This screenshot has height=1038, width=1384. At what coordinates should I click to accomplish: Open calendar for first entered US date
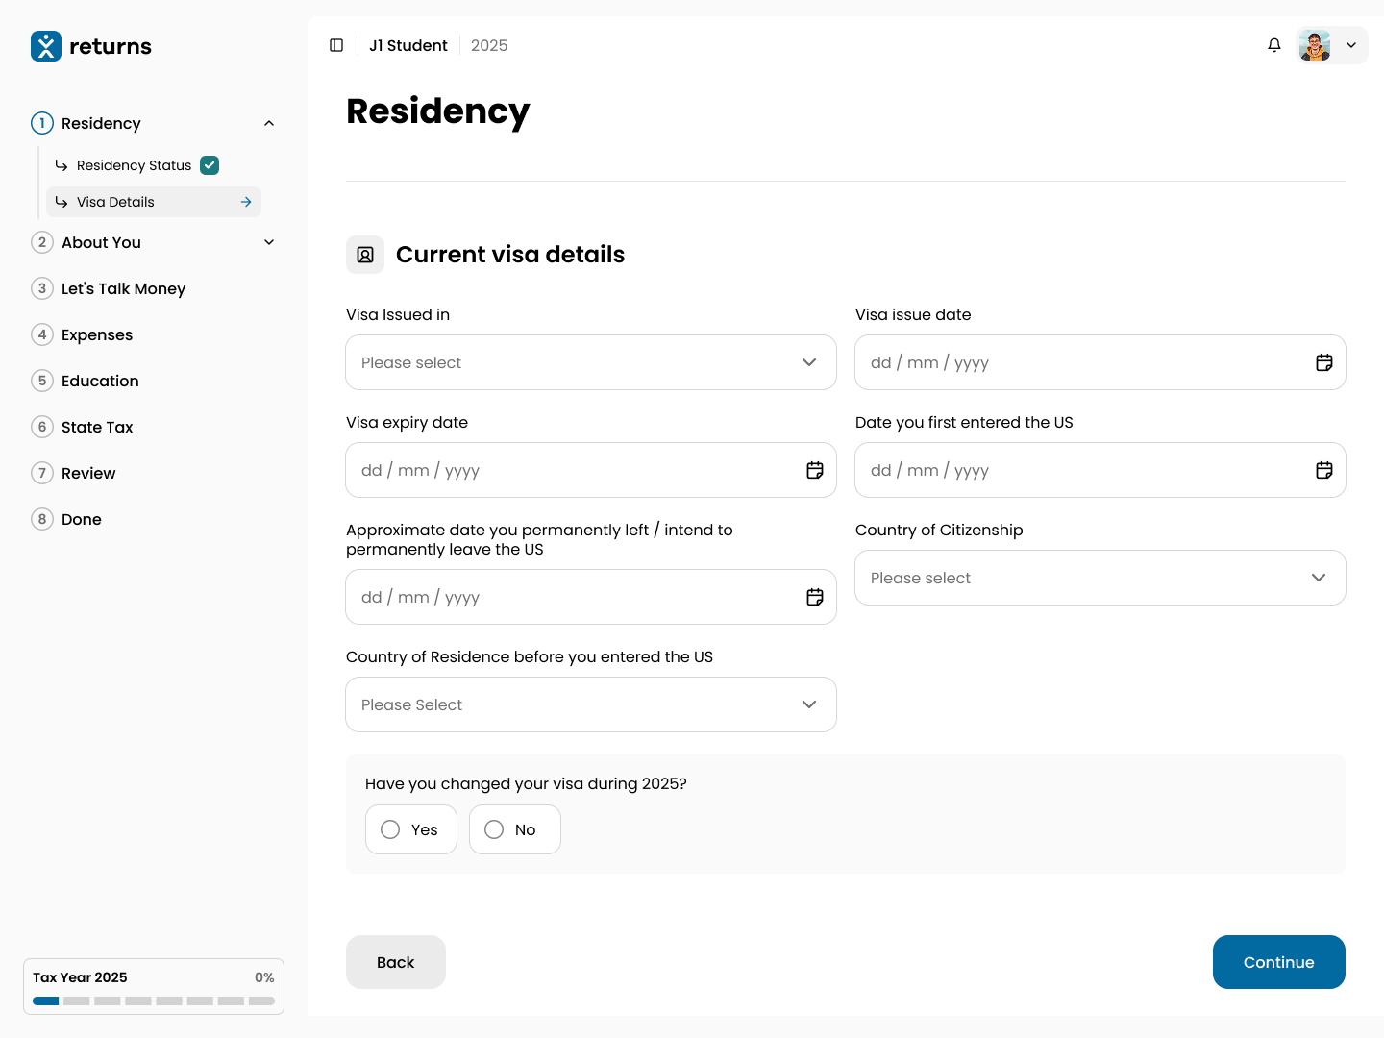coord(1323,470)
